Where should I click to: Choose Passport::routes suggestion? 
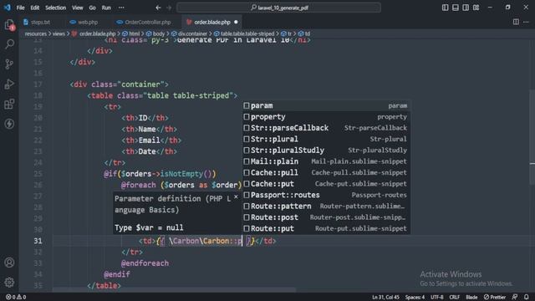pyautogui.click(x=326, y=195)
